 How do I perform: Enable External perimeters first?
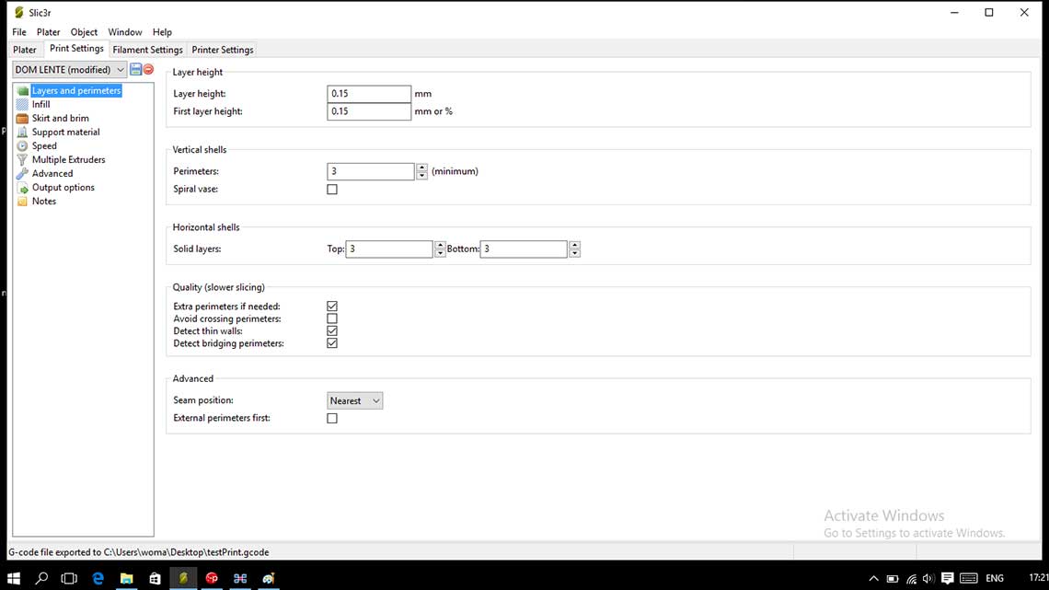coord(332,418)
